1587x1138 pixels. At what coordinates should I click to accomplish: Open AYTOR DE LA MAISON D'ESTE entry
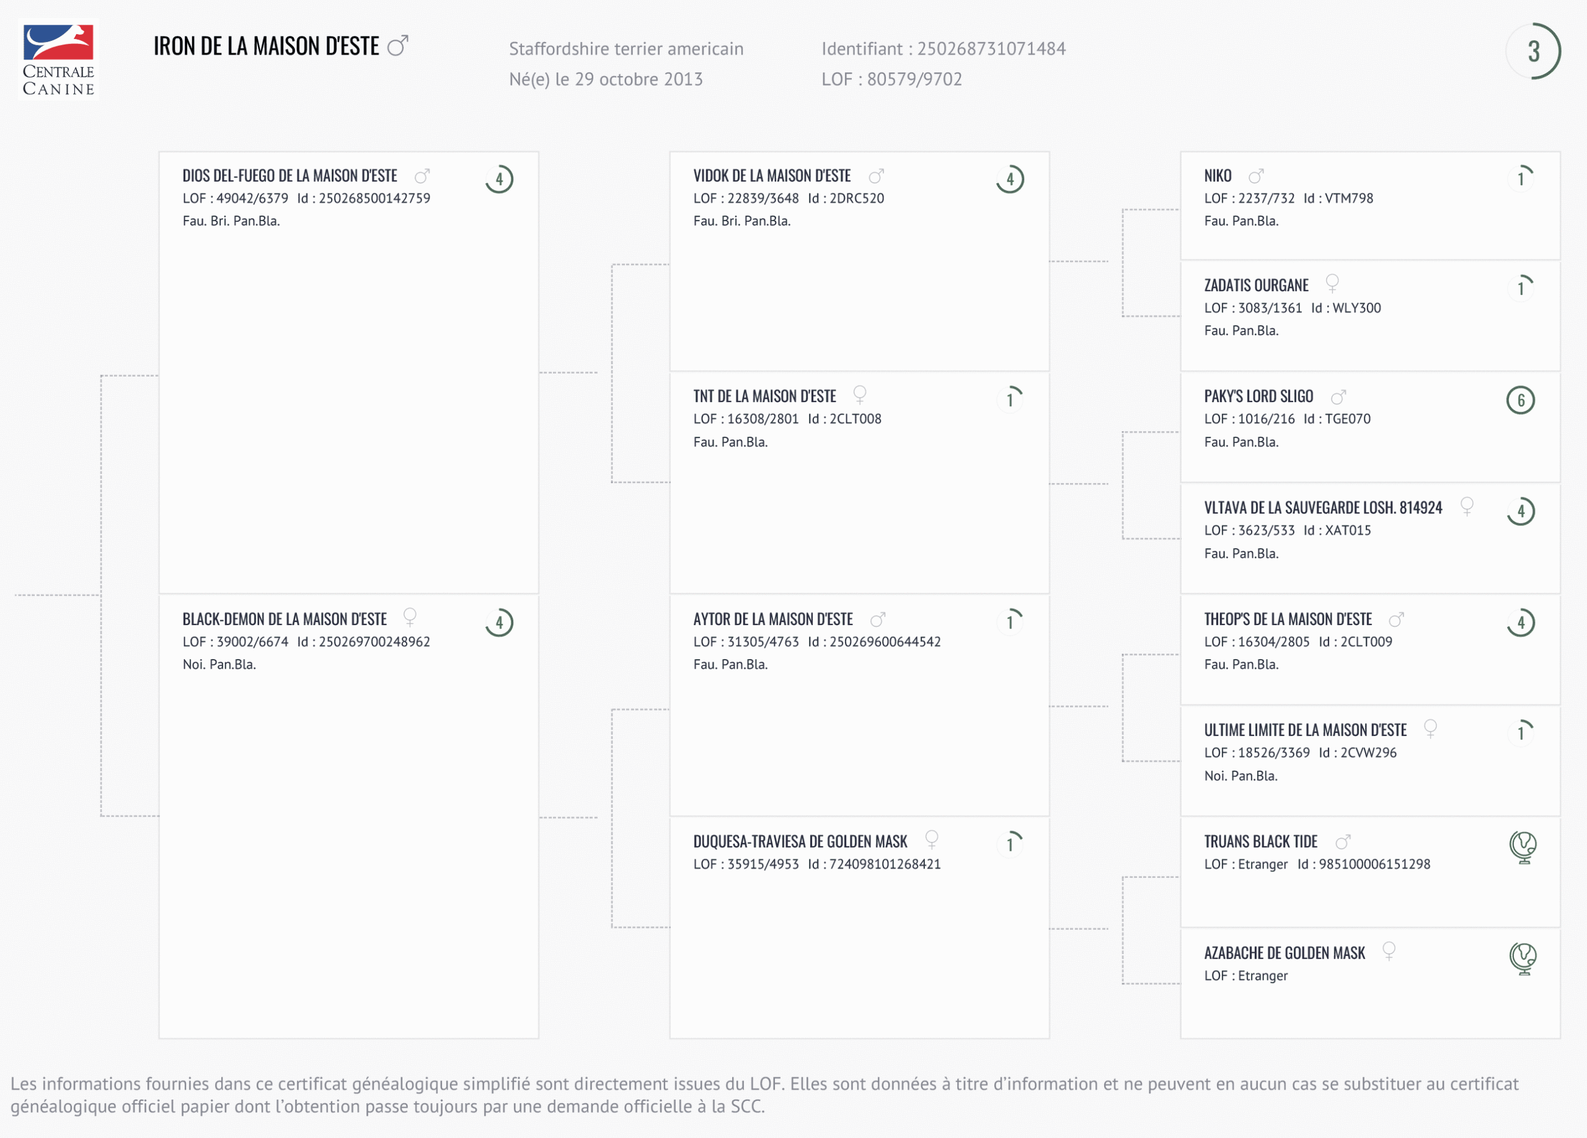[x=772, y=619]
